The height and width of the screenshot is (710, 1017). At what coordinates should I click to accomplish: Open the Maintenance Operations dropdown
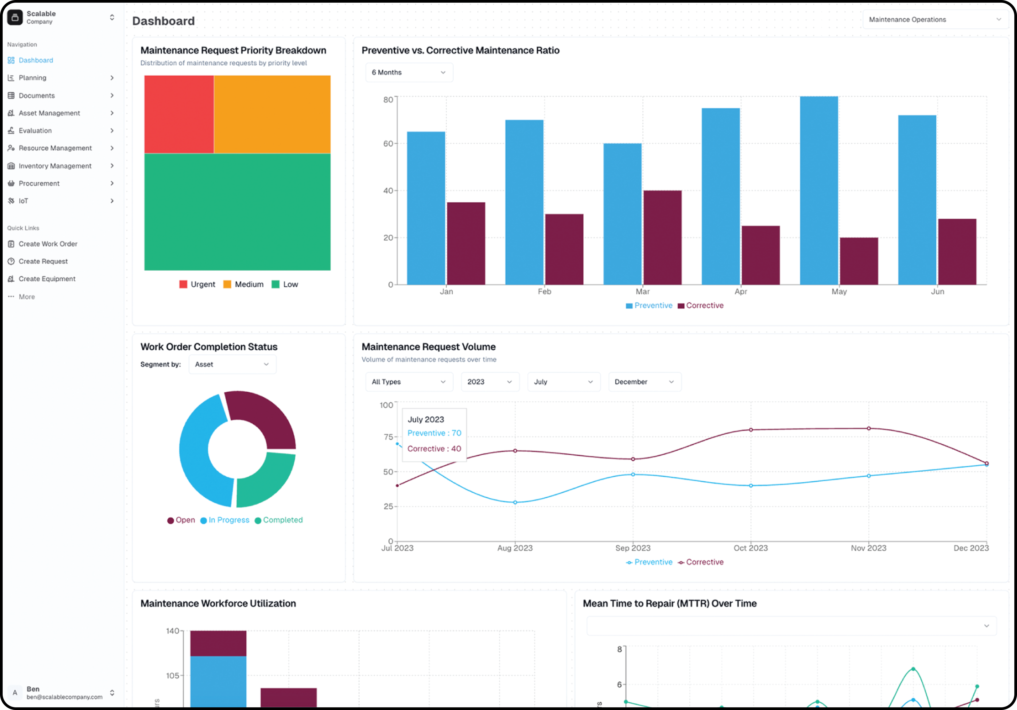(935, 19)
